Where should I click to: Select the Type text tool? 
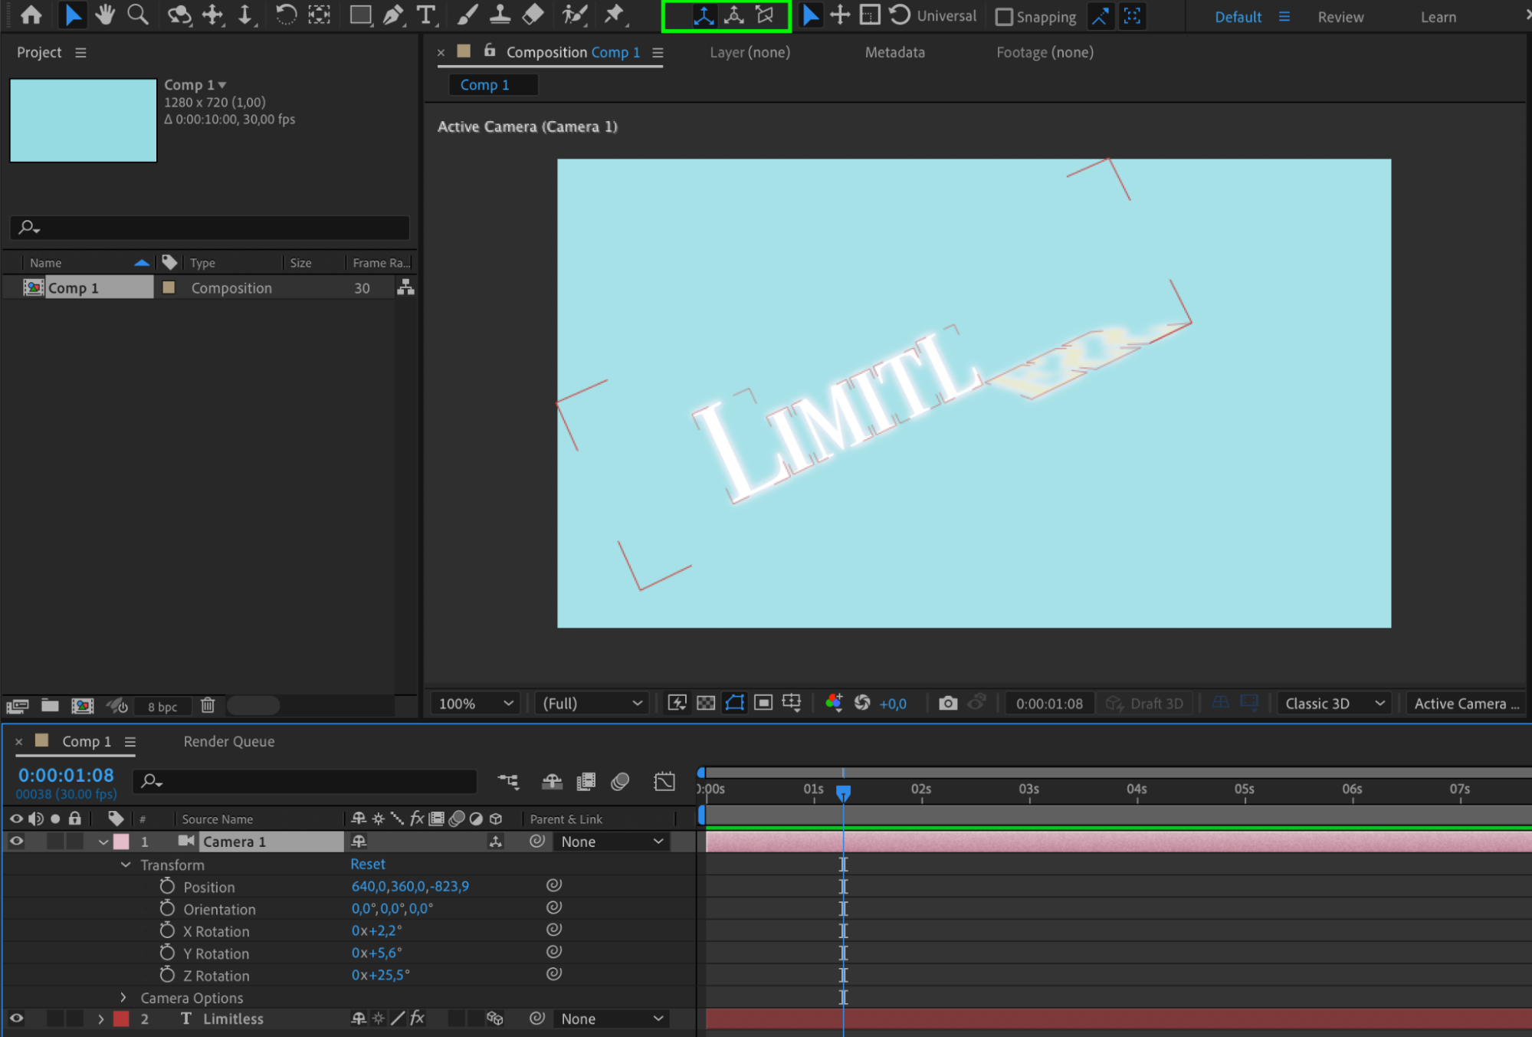coord(425,15)
